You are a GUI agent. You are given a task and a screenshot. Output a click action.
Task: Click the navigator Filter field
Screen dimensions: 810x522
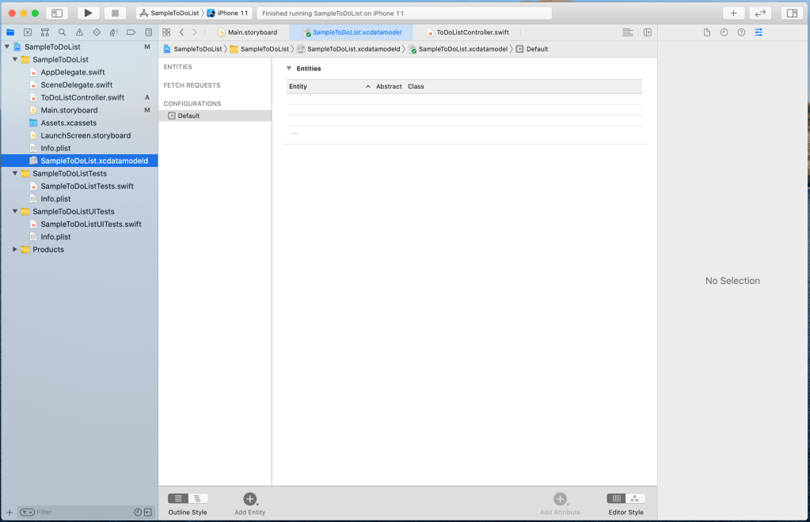[x=79, y=512]
